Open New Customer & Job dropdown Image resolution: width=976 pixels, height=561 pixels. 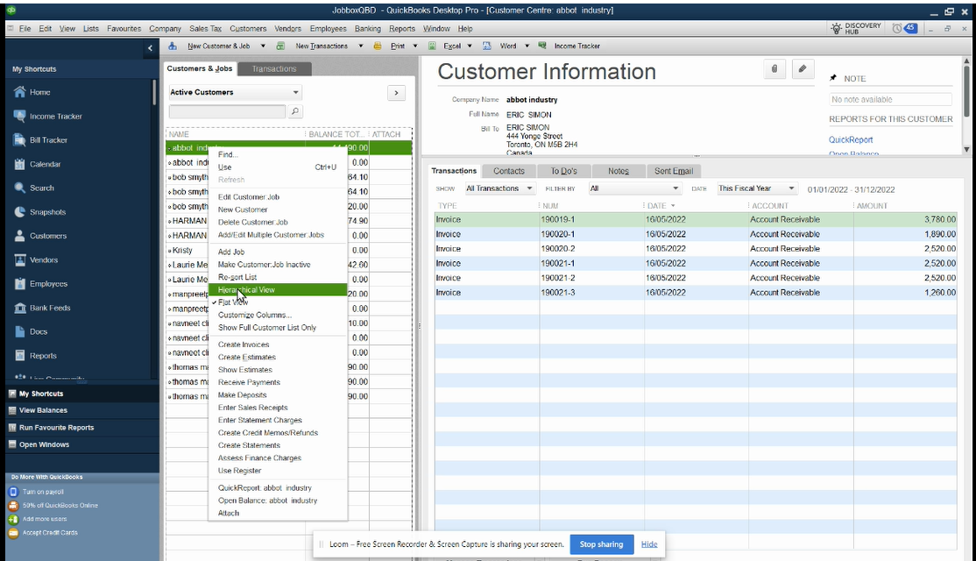click(263, 46)
